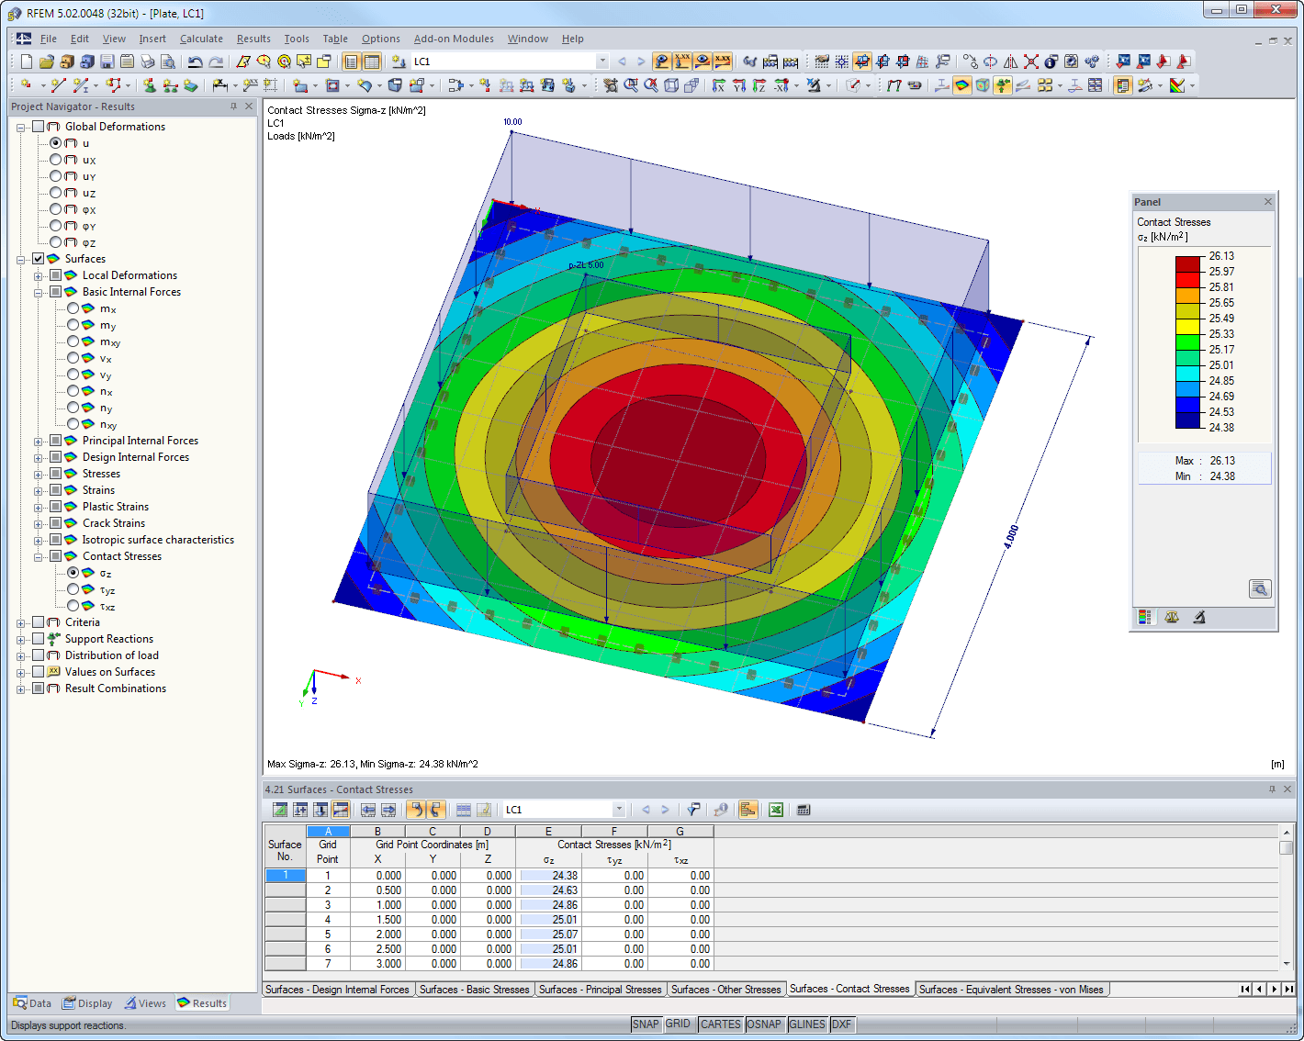Switch to the Display navigator tab

(x=87, y=1003)
